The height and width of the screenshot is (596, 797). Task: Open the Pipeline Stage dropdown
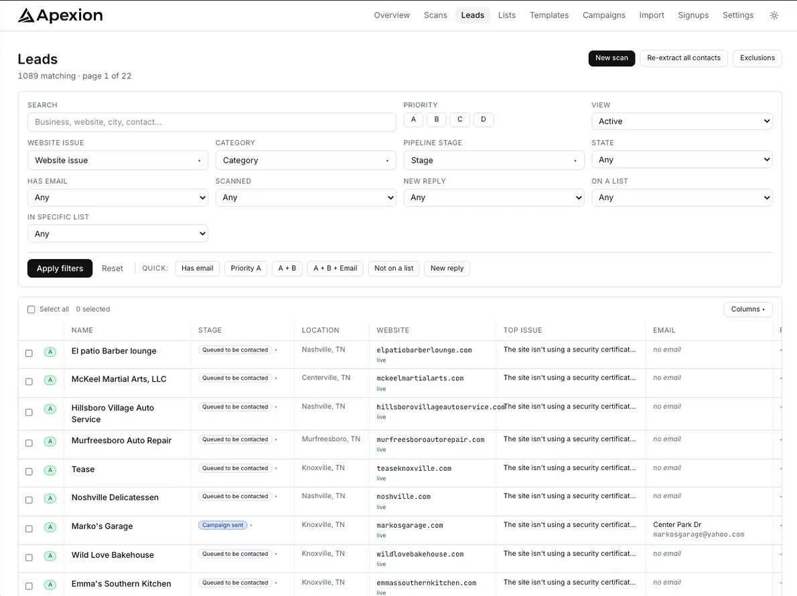pos(494,160)
